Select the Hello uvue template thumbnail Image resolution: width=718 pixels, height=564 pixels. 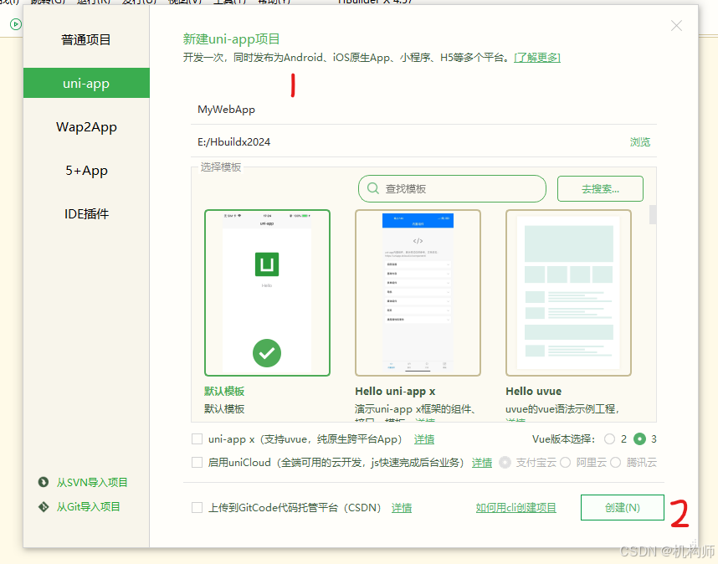568,293
